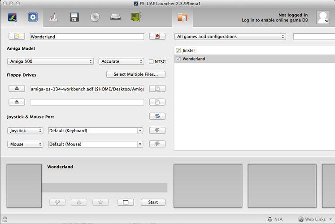Click the Select Multiple Files button

(136, 74)
